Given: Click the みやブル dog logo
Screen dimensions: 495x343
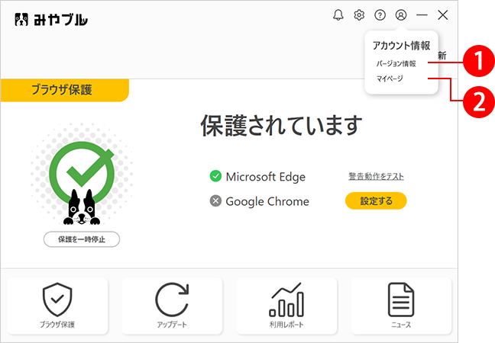Looking at the screenshot, I should tap(51, 20).
